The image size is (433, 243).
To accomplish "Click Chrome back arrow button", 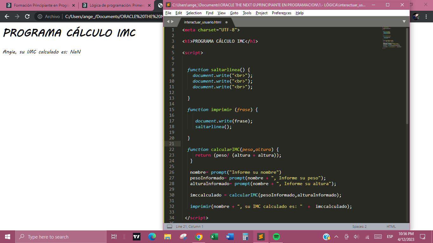I will point(7,16).
